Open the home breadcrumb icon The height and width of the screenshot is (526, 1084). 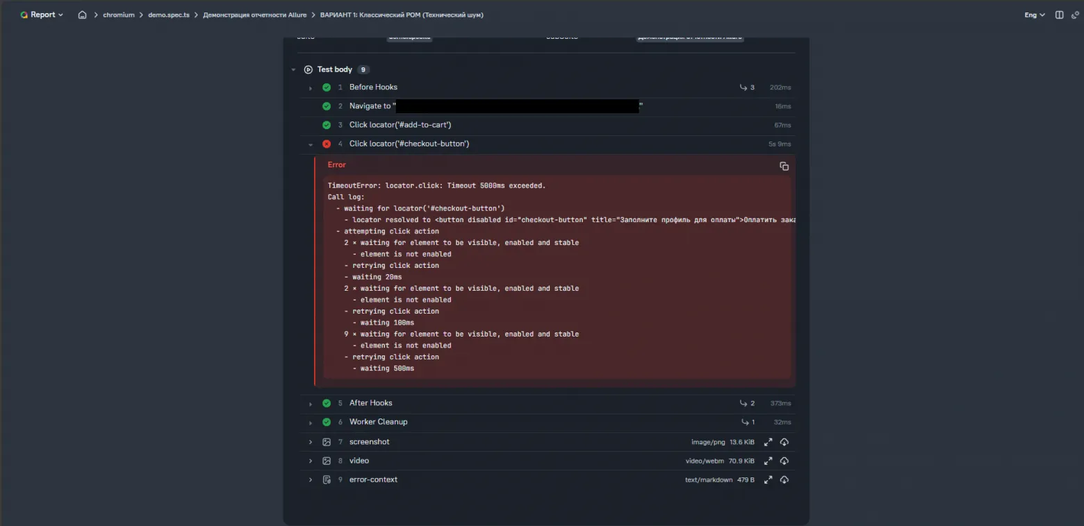pyautogui.click(x=82, y=14)
